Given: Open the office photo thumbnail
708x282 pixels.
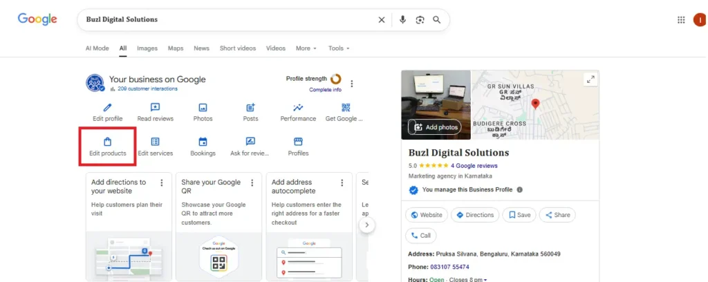Looking at the screenshot, I should (x=436, y=104).
